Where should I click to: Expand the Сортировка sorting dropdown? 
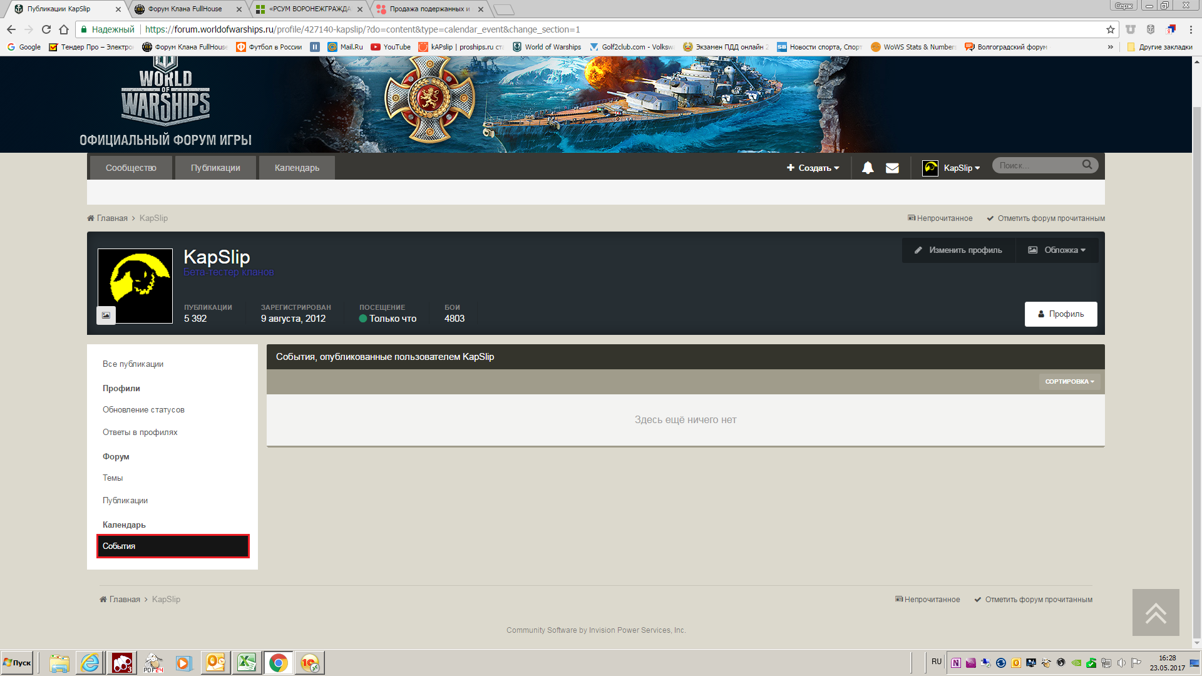[1069, 381]
